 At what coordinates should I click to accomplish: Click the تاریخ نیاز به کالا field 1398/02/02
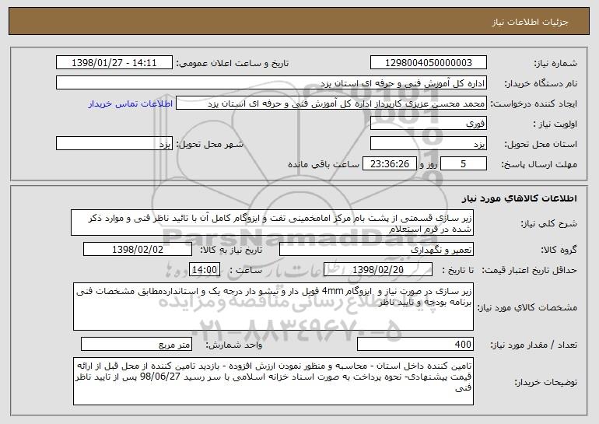point(138,250)
